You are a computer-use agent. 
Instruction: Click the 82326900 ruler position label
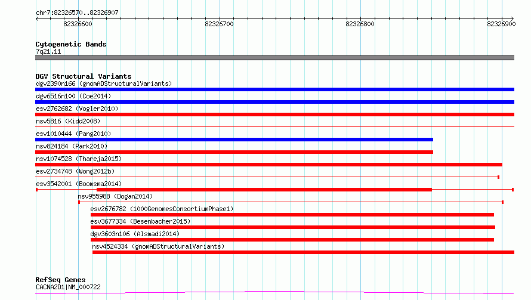coord(501,24)
